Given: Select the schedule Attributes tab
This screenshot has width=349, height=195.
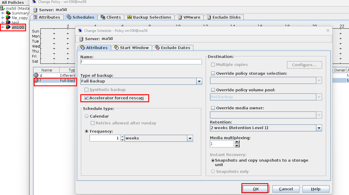Looking at the screenshot, I should (x=94, y=48).
